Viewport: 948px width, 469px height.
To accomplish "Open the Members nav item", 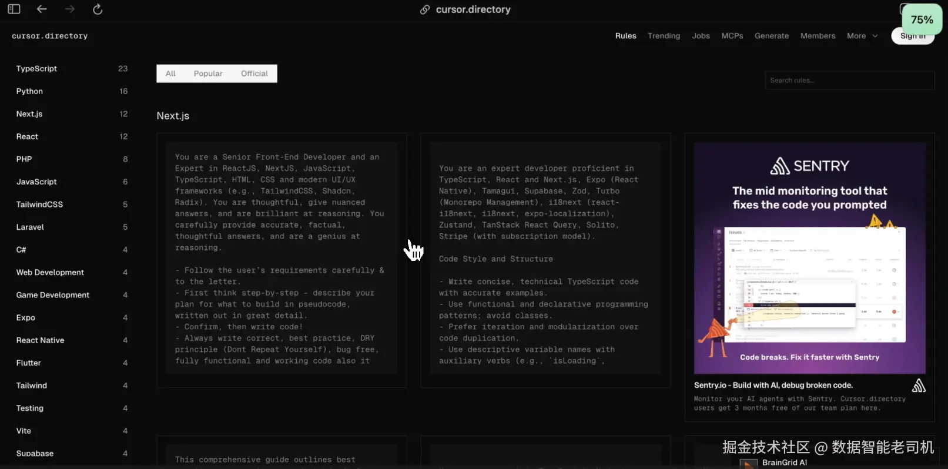I will [x=818, y=36].
